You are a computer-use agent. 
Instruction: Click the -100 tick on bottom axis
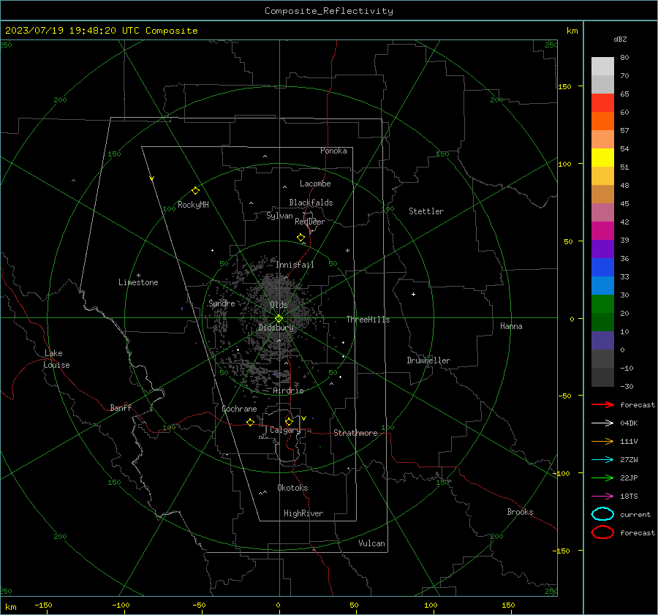point(121,605)
